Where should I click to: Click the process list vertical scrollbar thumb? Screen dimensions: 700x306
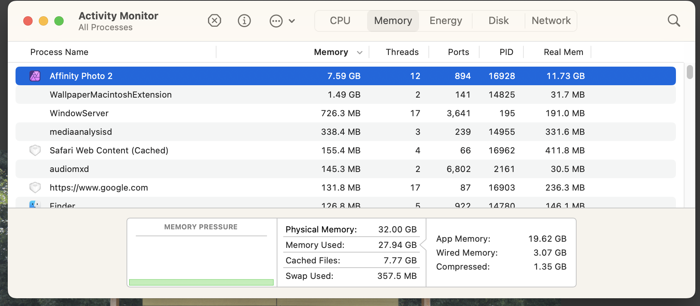click(690, 72)
